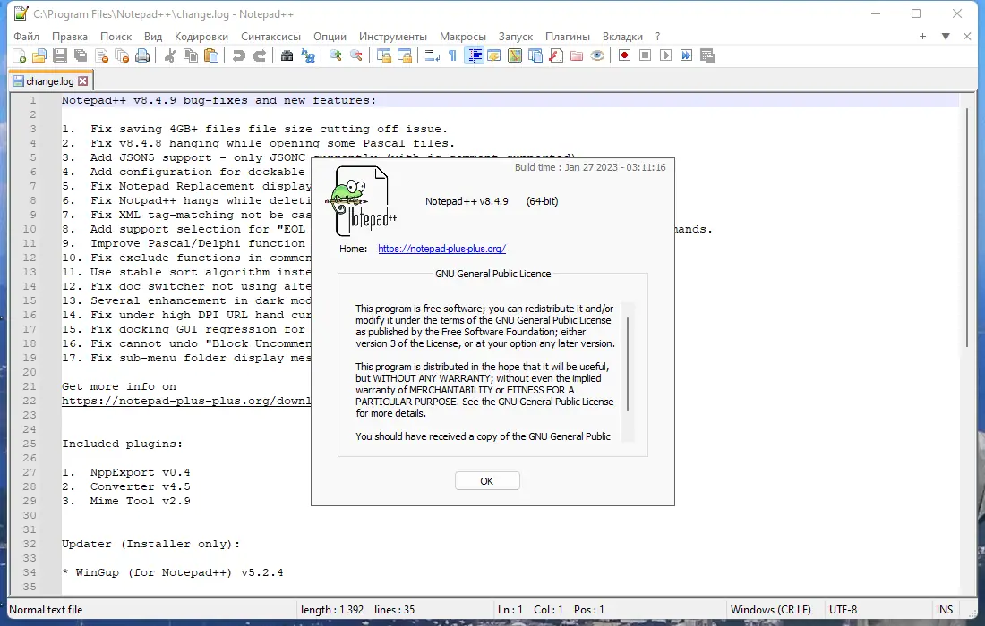The width and height of the screenshot is (985, 626).
Task: Toggle show all characters pilcrow icon
Action: (x=452, y=55)
